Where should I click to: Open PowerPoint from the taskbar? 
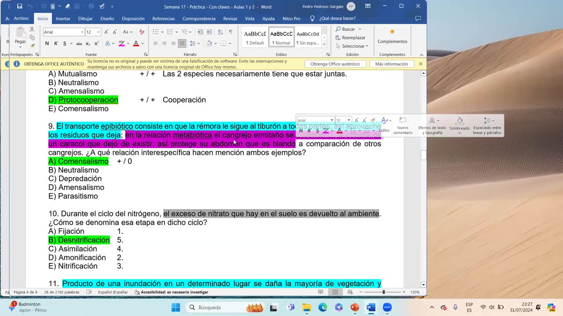coord(355,307)
